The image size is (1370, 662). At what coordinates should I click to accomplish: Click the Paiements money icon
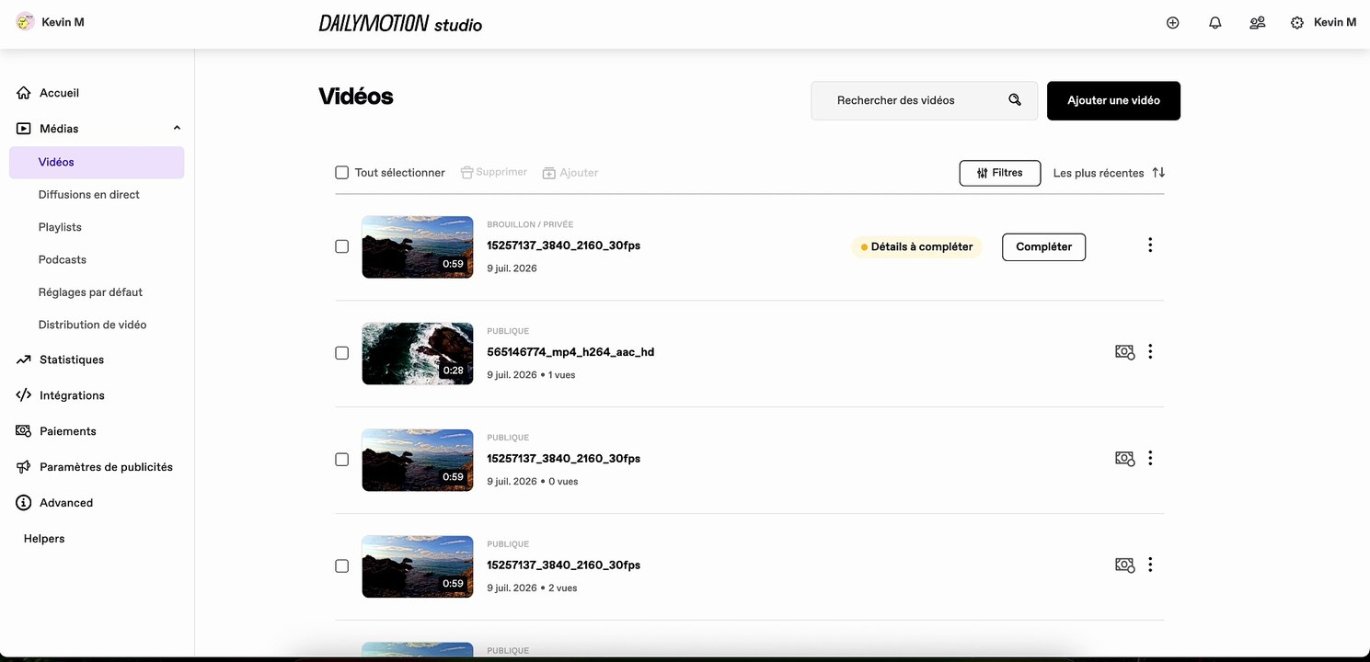pyautogui.click(x=24, y=431)
